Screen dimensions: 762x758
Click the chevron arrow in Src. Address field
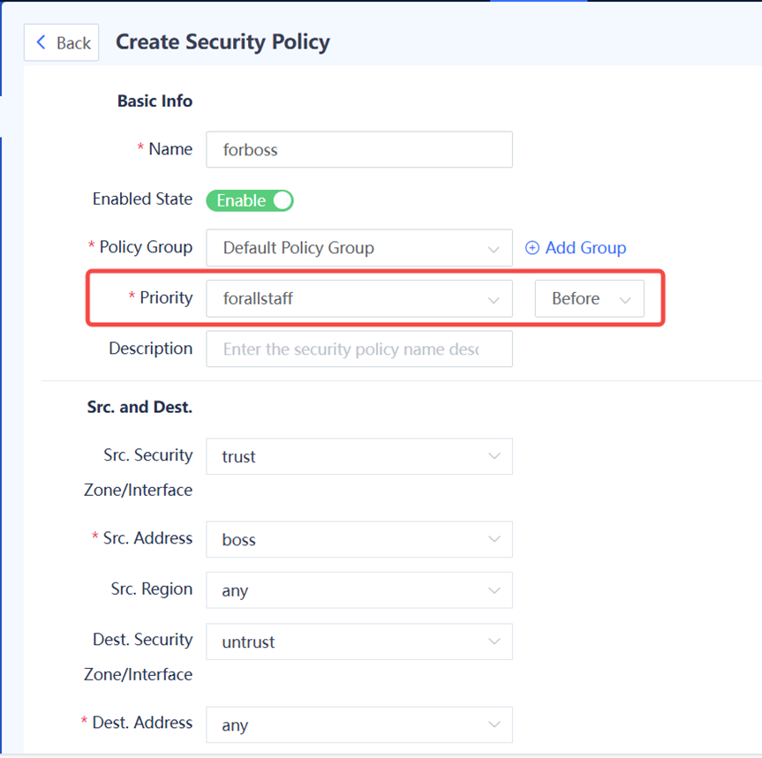click(494, 540)
